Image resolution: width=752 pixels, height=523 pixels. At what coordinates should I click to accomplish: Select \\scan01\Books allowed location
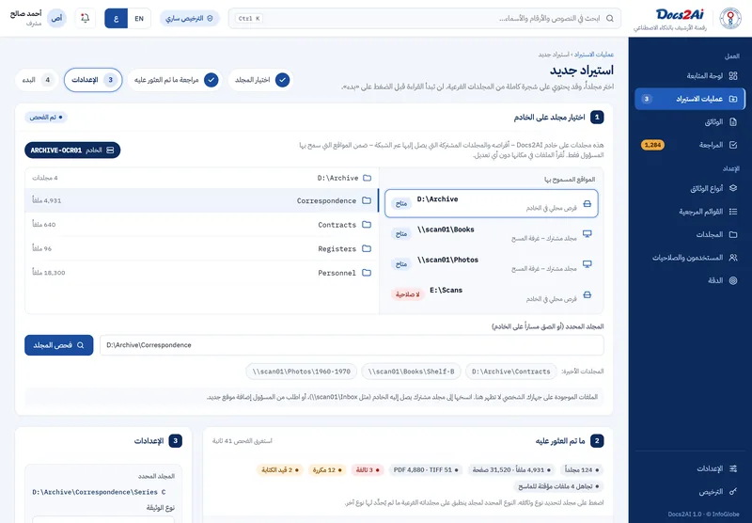(x=491, y=233)
